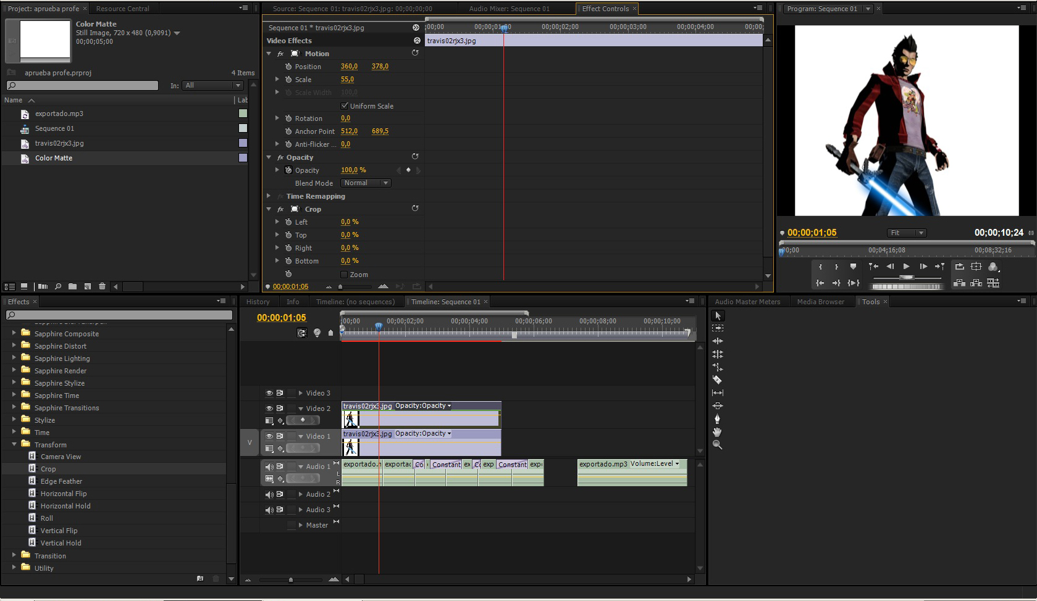Toggle animation stopwatch for Position
The image size is (1037, 601).
[x=288, y=67]
